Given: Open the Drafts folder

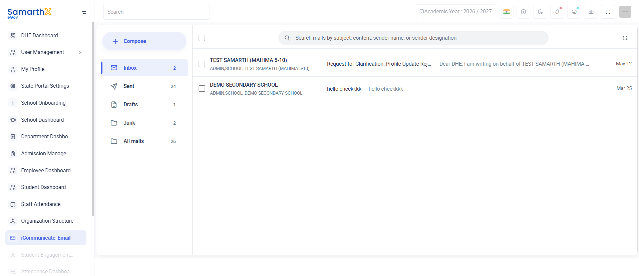Looking at the screenshot, I should 144,104.
